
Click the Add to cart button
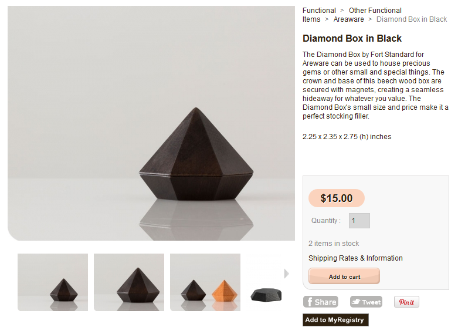click(344, 276)
